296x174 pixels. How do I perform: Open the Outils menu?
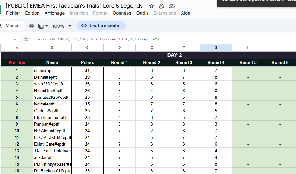pyautogui.click(x=142, y=13)
